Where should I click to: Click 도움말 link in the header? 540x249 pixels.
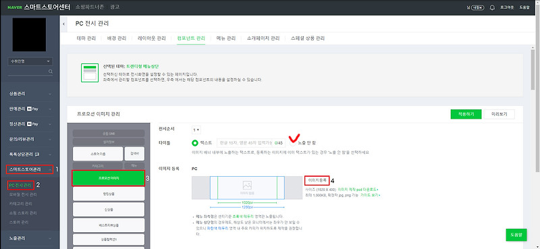524,7
